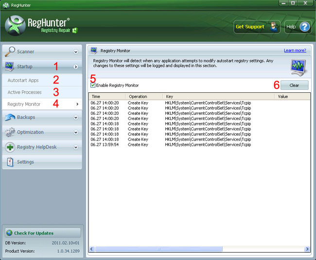
Task: Select Active Processes in the sidebar
Action: coord(24,92)
